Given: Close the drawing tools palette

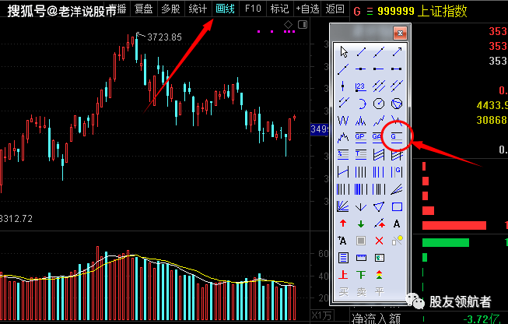Looking at the screenshot, I should (x=399, y=33).
